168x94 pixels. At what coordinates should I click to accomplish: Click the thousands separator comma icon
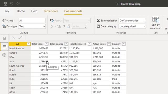coord(64,26)
